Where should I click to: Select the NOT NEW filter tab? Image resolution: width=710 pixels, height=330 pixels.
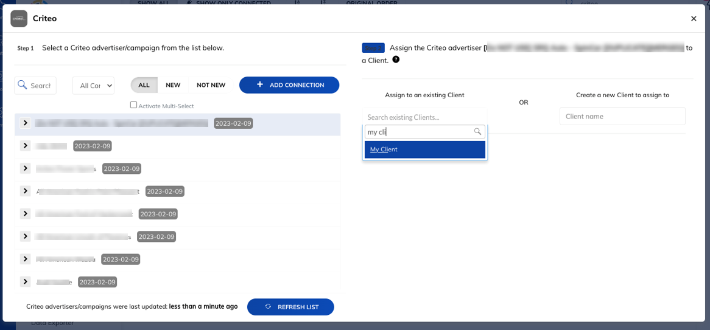[x=211, y=85]
